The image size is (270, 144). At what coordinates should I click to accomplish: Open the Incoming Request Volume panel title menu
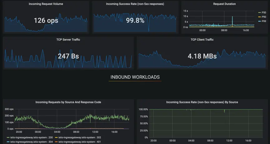[x=46, y=4]
